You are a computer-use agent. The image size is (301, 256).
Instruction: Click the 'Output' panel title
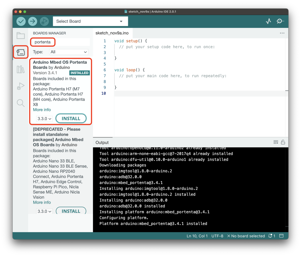[102, 142]
